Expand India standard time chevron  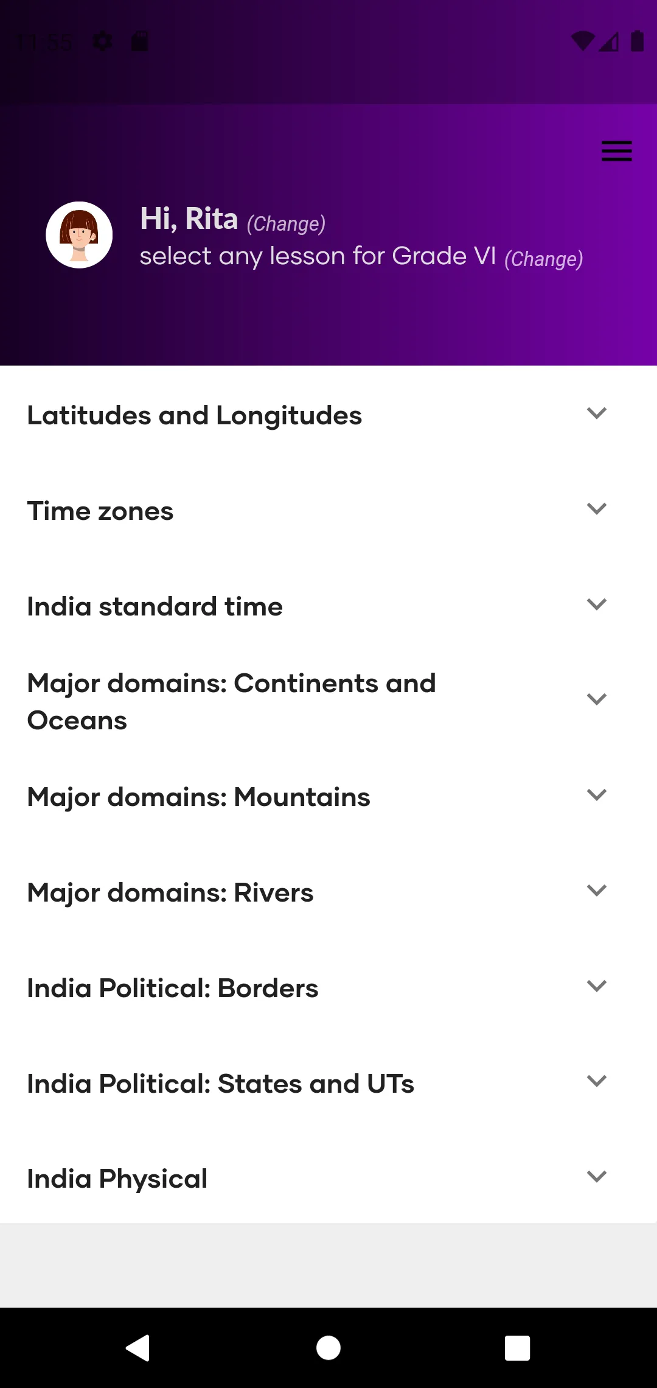(597, 605)
